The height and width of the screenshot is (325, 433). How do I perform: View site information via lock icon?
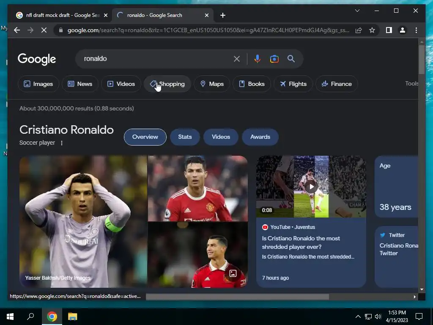pos(61,30)
